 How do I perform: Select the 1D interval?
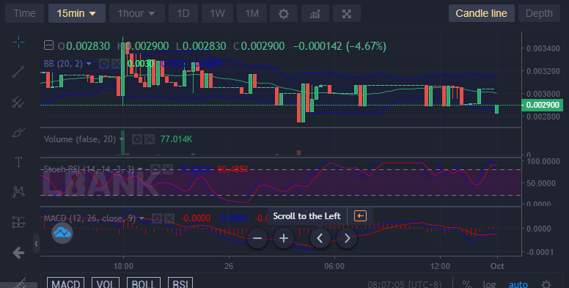[x=183, y=14]
